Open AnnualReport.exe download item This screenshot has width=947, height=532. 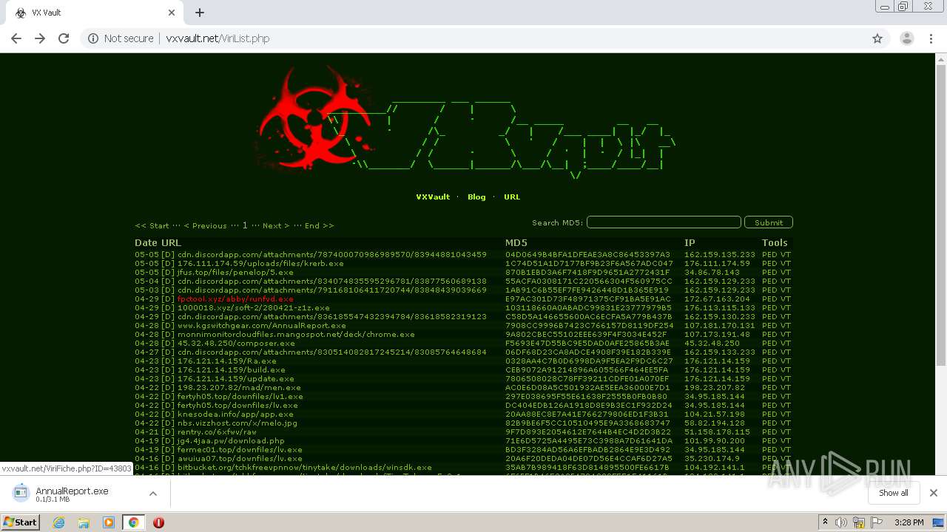click(73, 494)
